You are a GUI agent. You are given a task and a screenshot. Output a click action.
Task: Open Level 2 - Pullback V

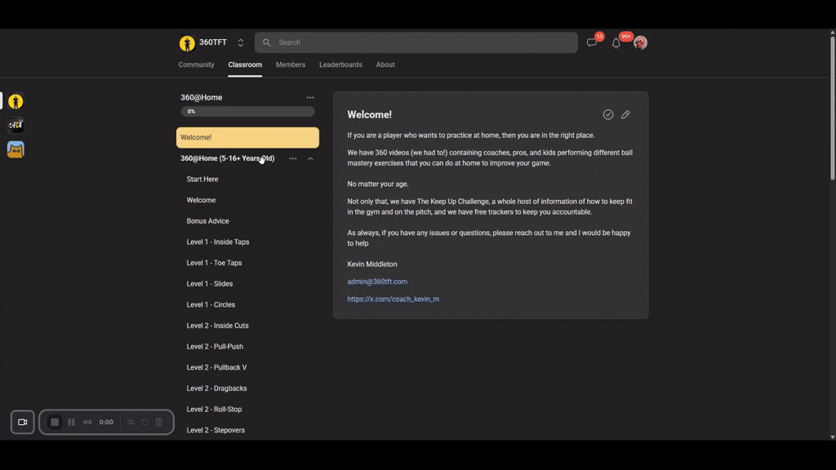coord(216,367)
